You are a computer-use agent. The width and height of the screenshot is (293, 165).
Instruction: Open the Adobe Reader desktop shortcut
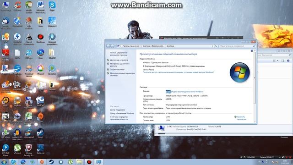tap(5, 55)
